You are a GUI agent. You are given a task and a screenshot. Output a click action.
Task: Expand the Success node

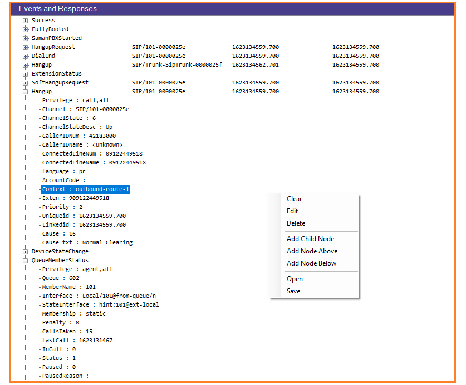pyautogui.click(x=26, y=21)
